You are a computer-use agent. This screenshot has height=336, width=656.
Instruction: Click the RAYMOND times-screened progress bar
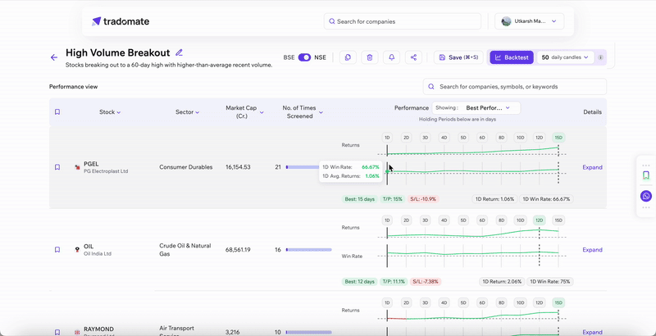(309, 332)
